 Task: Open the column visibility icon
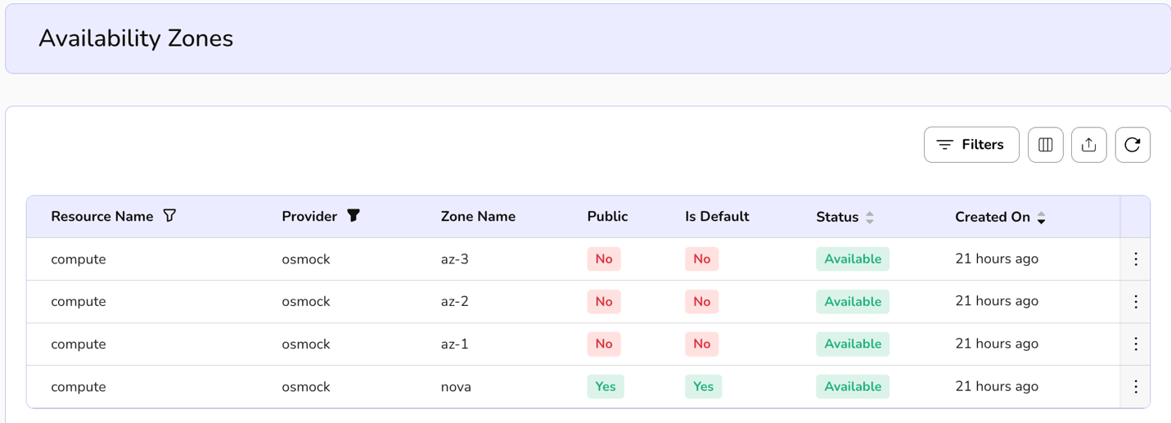(x=1045, y=145)
